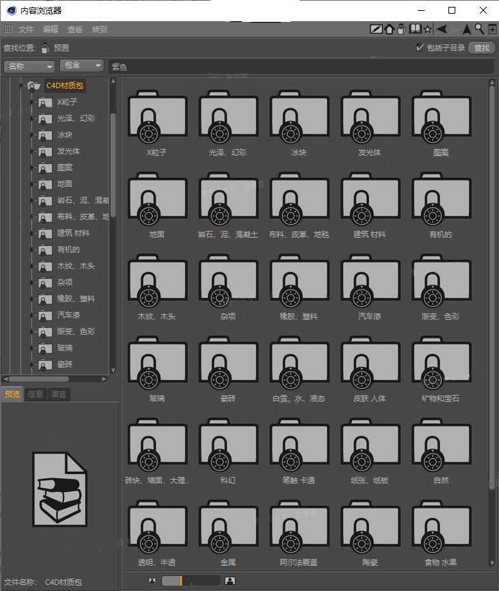Expand the 发光体 tree item
The image size is (499, 591).
pyautogui.click(x=32, y=151)
